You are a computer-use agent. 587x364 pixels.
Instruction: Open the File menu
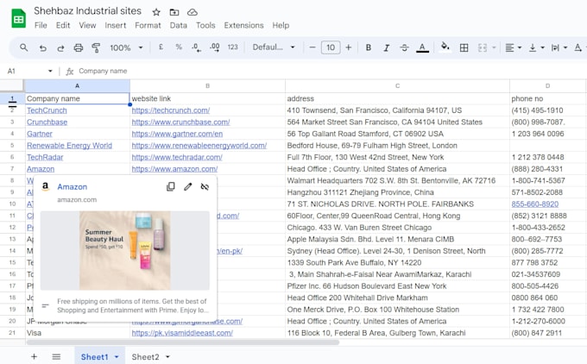click(x=41, y=25)
